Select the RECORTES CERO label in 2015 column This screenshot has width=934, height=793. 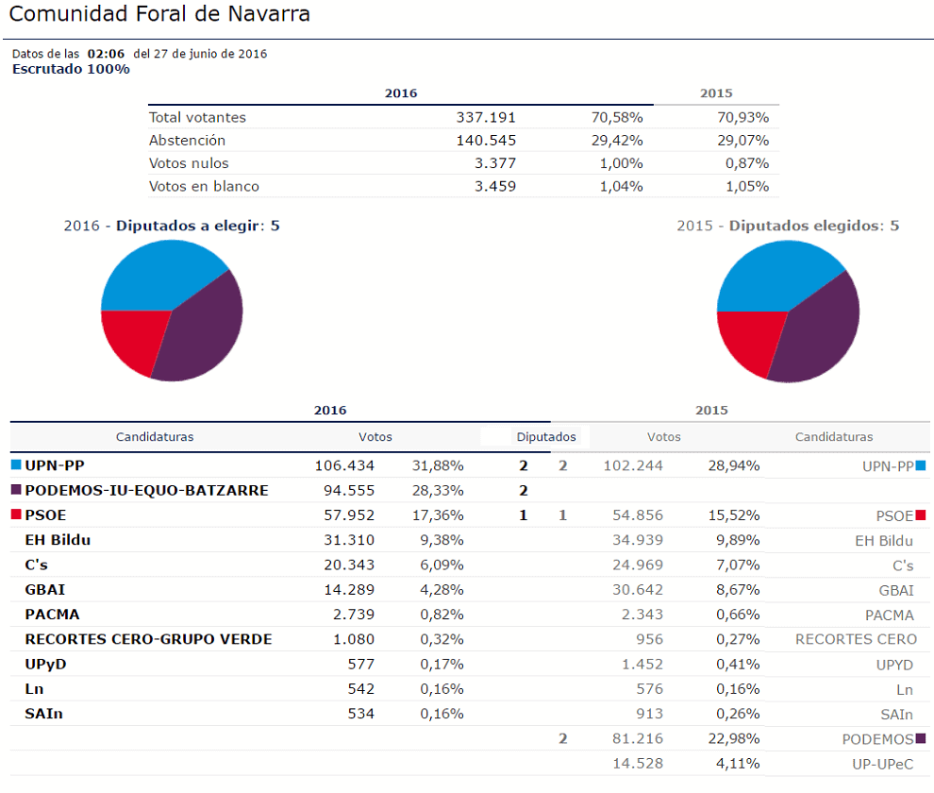856,639
